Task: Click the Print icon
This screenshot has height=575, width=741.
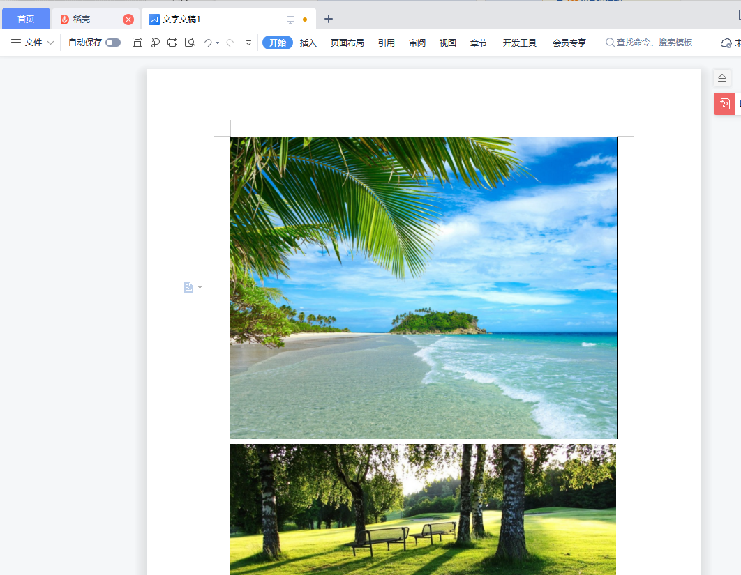Action: click(x=172, y=43)
